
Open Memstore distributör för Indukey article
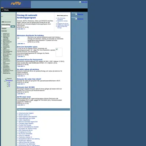(x=30, y=35)
